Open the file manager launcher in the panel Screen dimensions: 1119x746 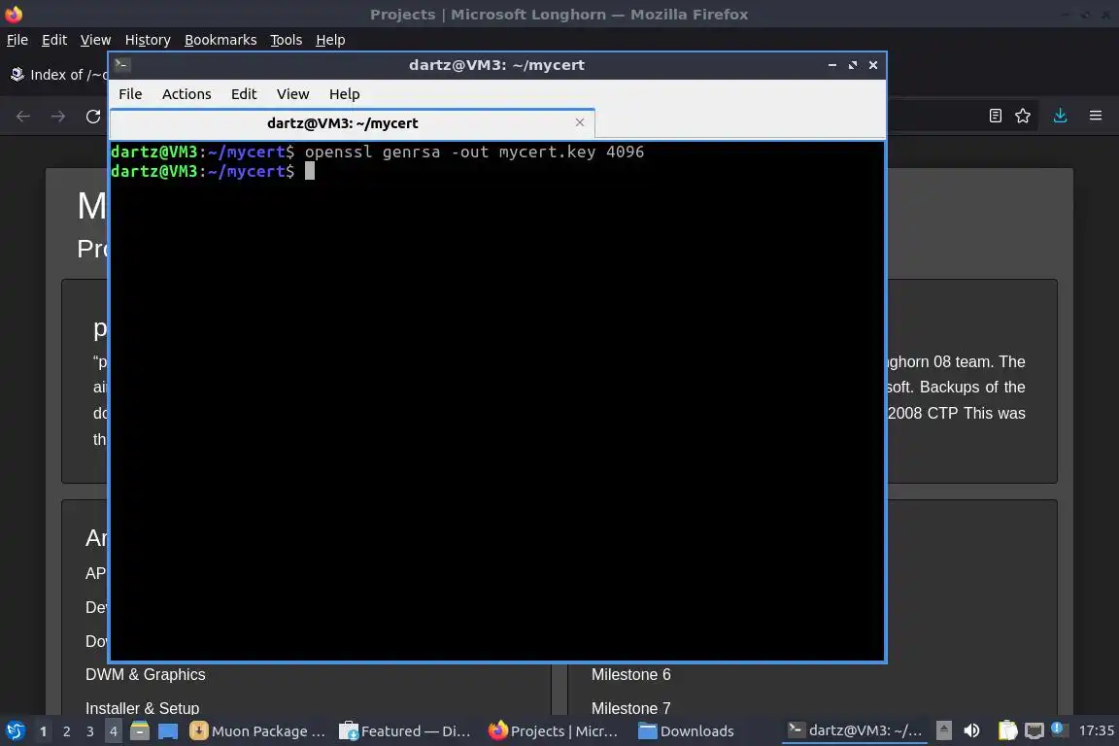(140, 731)
